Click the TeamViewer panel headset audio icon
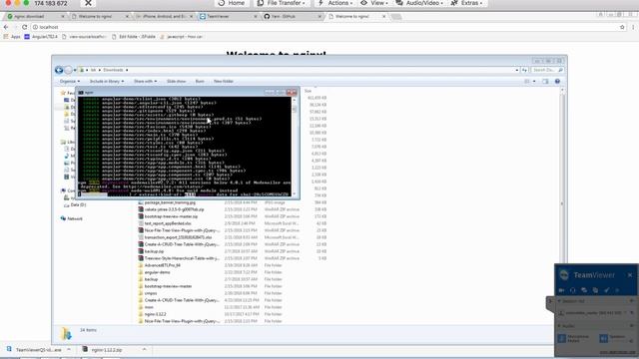Image resolution: width=639 pixels, height=359 pixels. pyautogui.click(x=572, y=290)
